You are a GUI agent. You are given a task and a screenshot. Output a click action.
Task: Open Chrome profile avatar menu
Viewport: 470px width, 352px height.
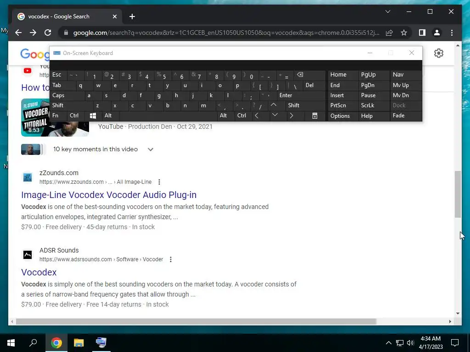[x=437, y=33]
